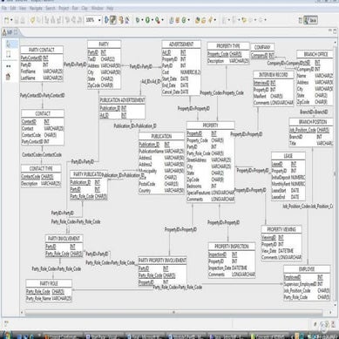The width and height of the screenshot is (339, 339).
Task: Select the PARTY PUBLICATION table header
Action: [89, 174]
